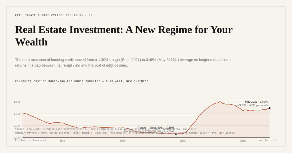Open the eco3min.fr link

[268, 140]
